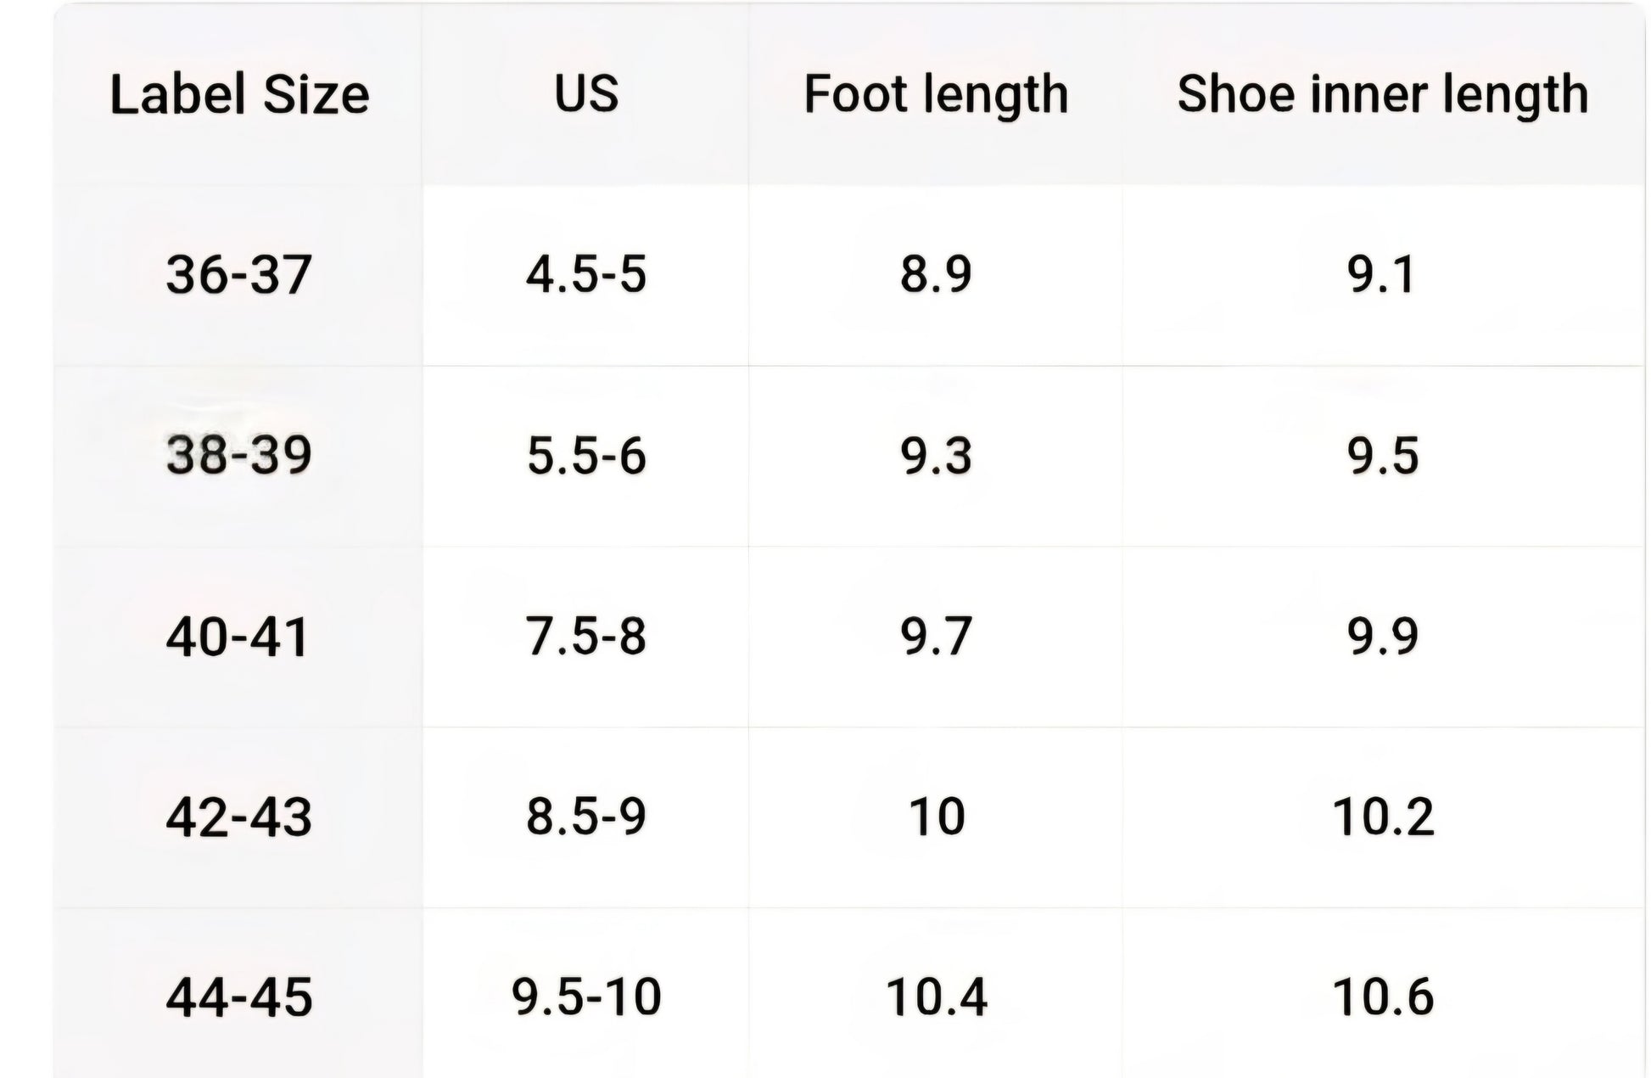Click the 9.1 shoe inner length value

(1383, 275)
